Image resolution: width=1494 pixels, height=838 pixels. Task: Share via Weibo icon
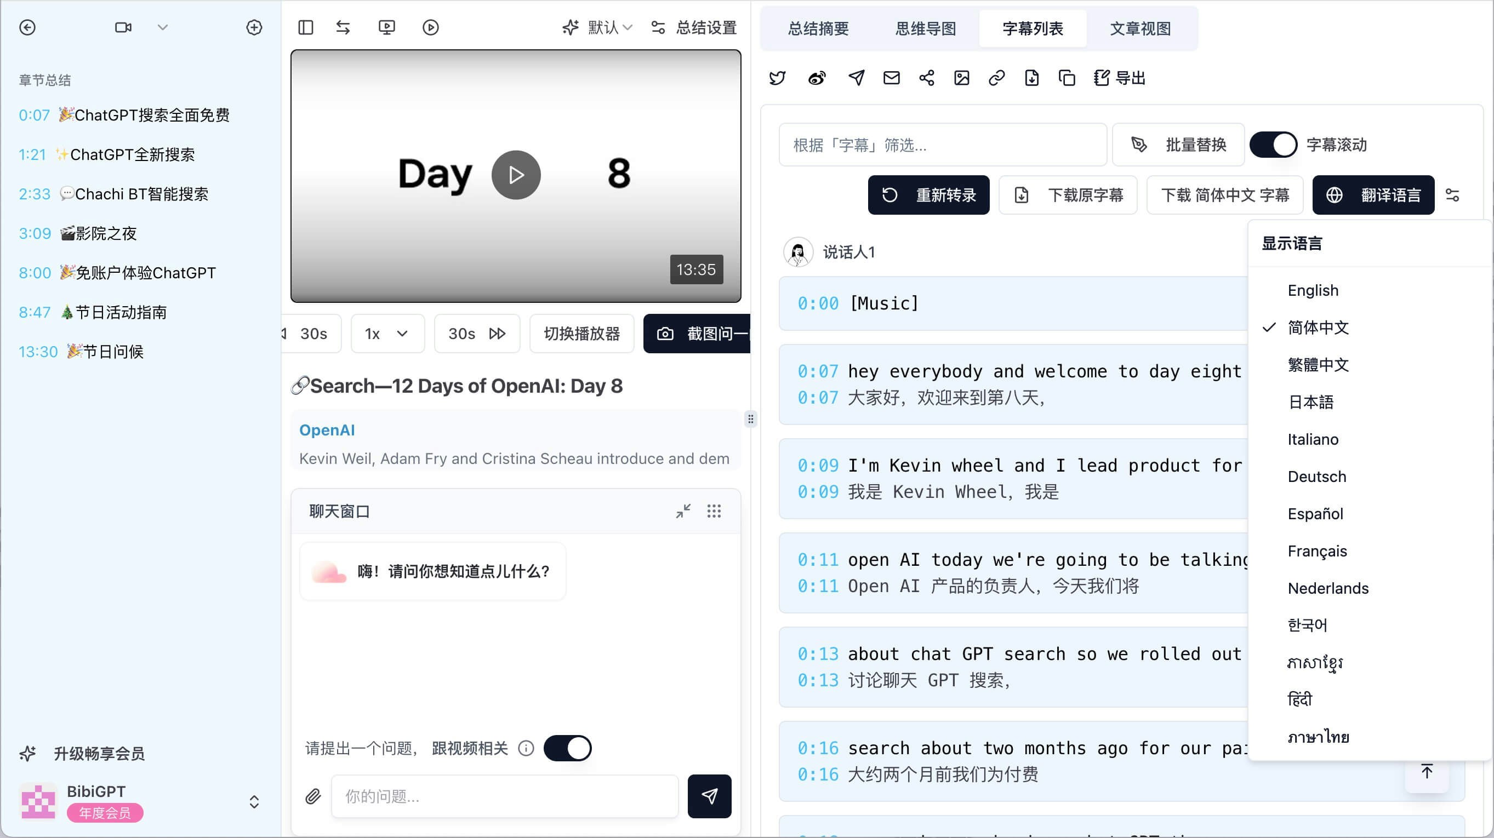tap(817, 78)
